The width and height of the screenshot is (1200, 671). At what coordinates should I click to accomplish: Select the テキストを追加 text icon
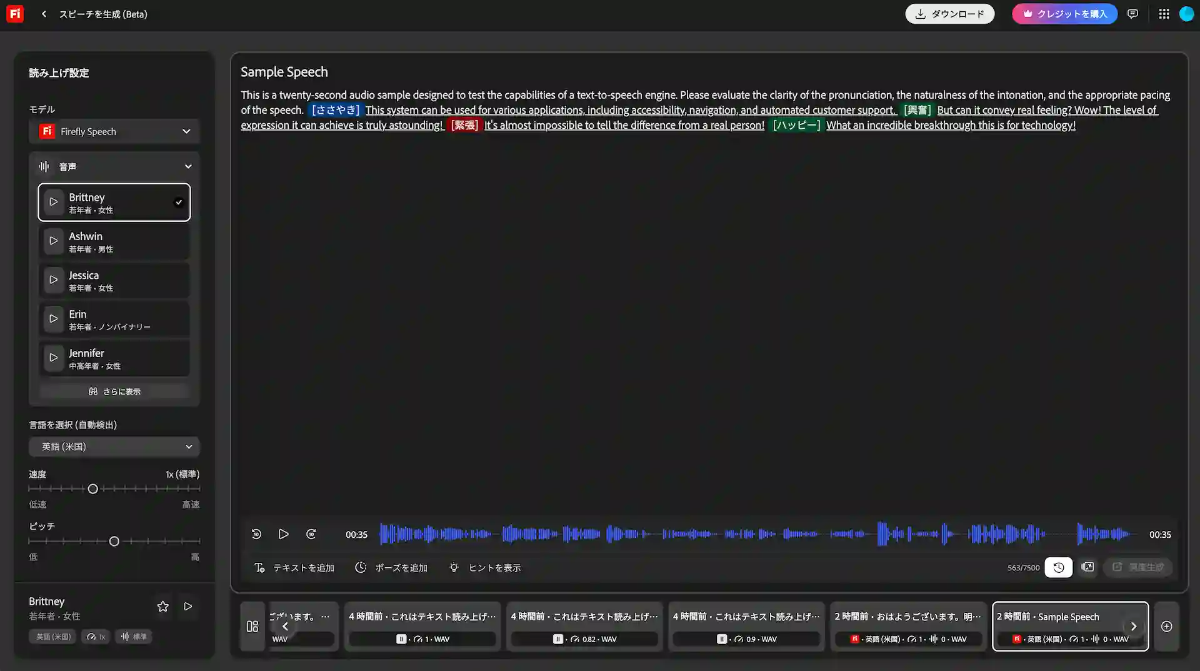click(x=259, y=567)
